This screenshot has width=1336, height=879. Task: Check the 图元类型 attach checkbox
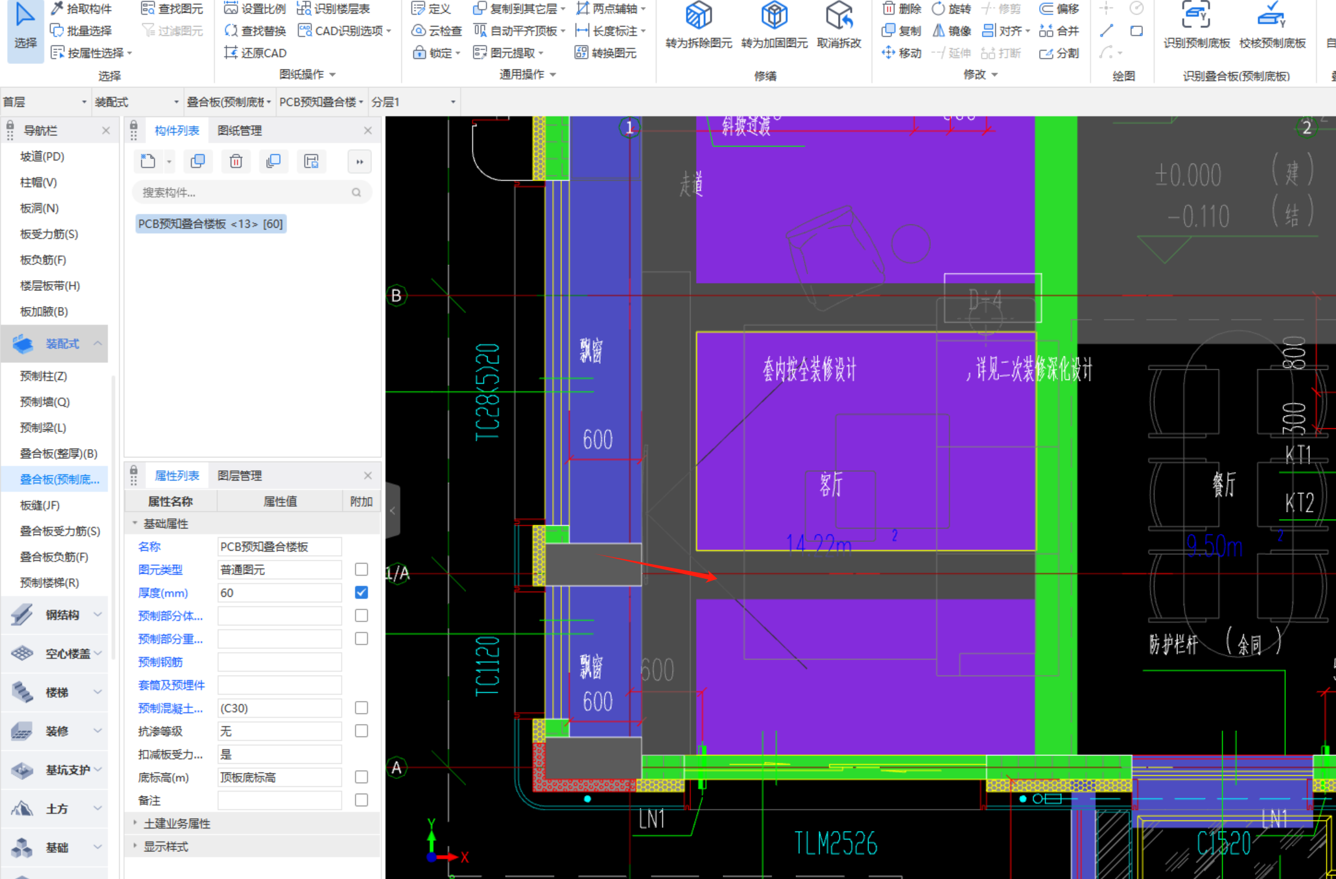click(362, 570)
